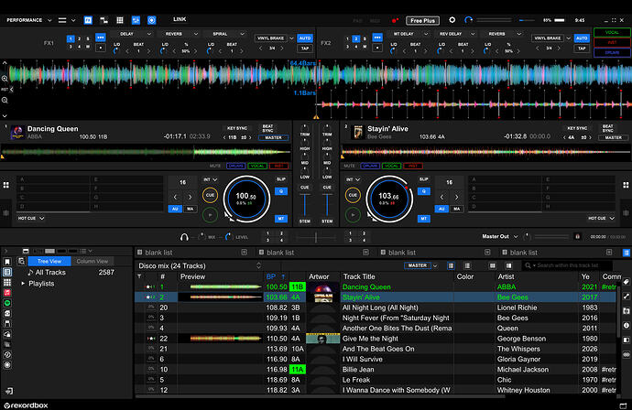
Task: Click the info icon on right edge panel
Action: tap(626, 326)
